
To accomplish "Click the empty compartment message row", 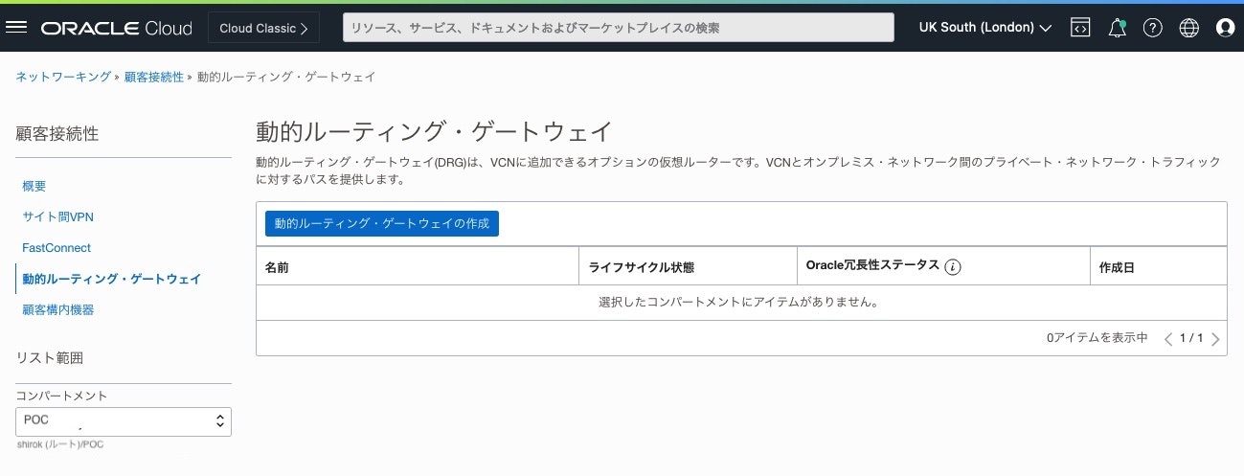I will tap(741, 303).
